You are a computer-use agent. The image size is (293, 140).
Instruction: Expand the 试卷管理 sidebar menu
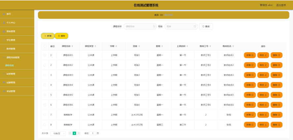17,74
